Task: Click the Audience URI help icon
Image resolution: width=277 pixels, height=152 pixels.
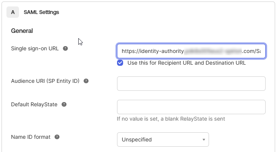Action: pyautogui.click(x=86, y=81)
